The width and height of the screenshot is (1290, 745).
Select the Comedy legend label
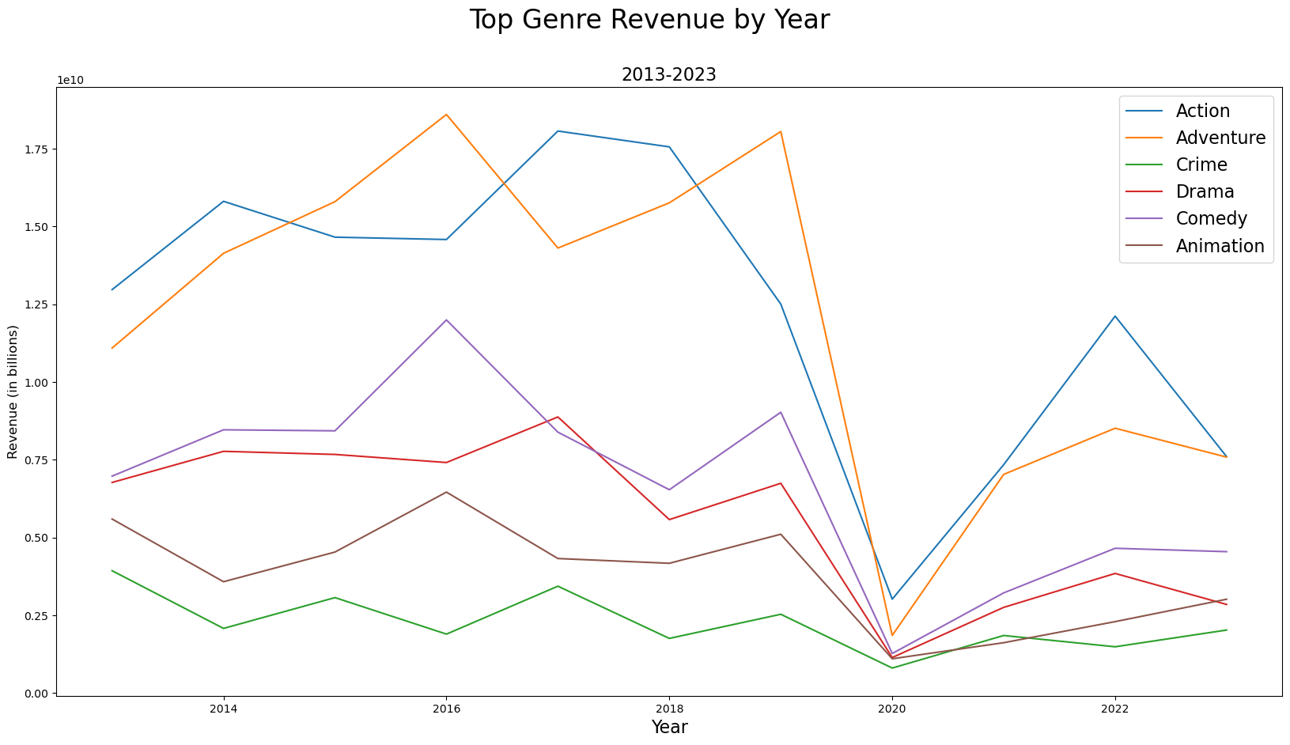coord(1212,218)
